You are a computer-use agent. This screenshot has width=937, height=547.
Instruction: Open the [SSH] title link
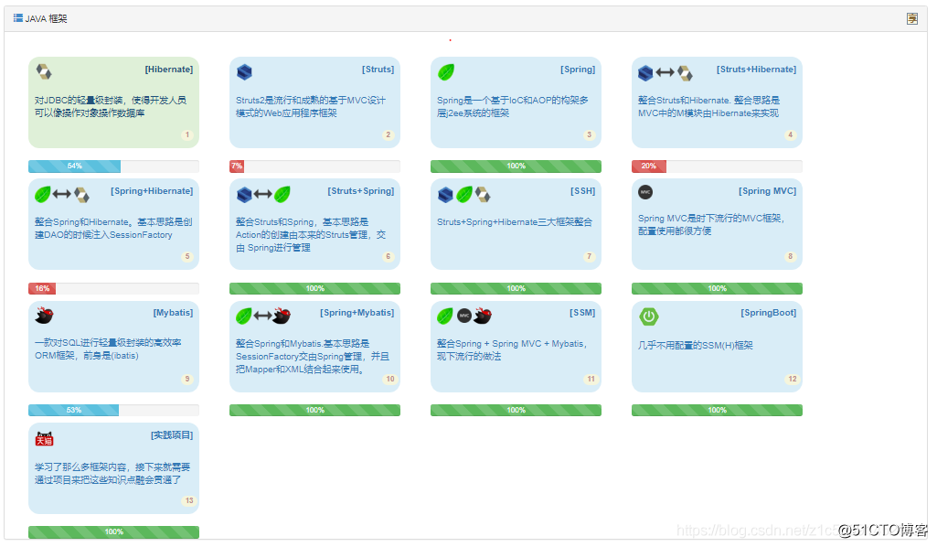point(582,190)
